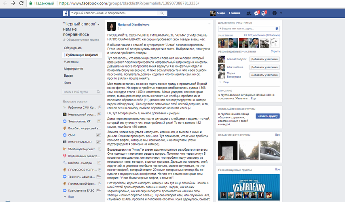345x202 pixels.
Task: Select 'Видео' in group sidebar
Action: coord(68,76)
